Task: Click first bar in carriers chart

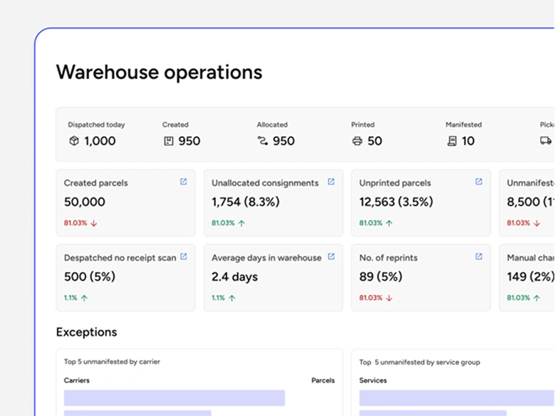Action: click(x=174, y=397)
